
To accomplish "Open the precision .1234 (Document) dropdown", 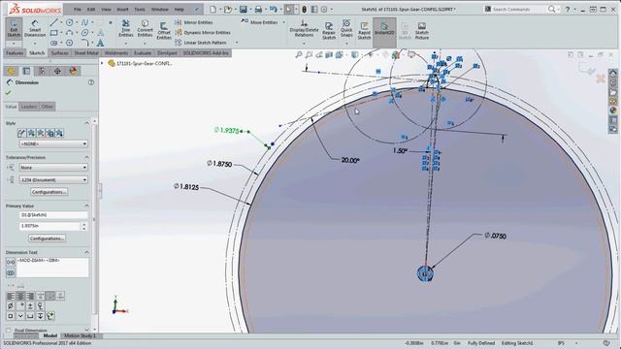I will pos(53,179).
